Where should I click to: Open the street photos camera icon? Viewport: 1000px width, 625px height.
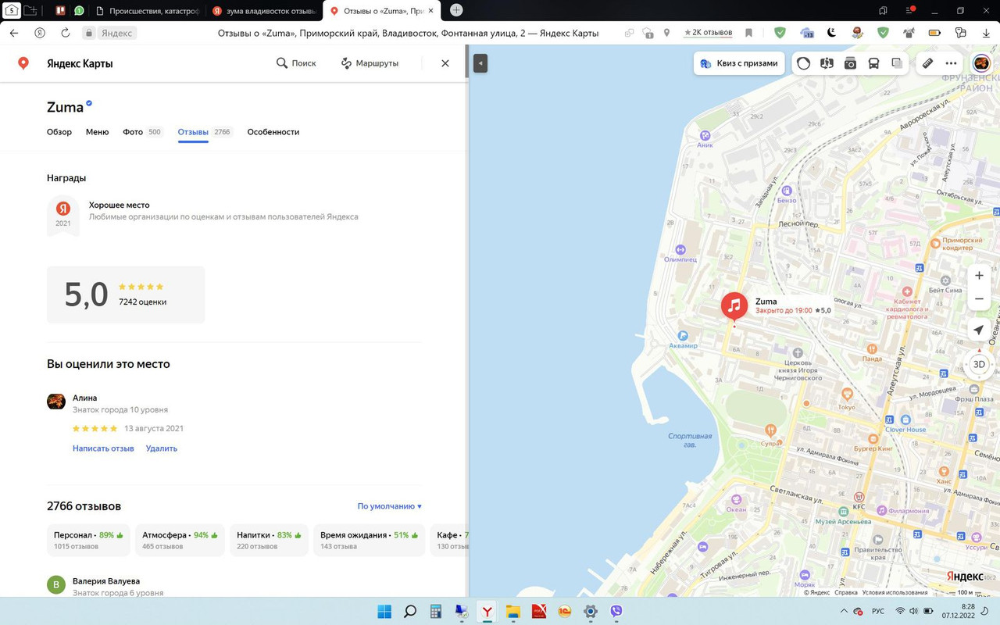(x=850, y=63)
